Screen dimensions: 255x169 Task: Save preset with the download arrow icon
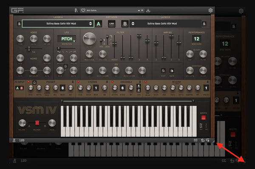click(x=148, y=10)
